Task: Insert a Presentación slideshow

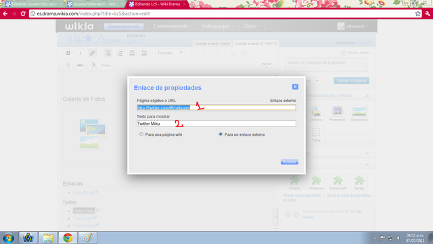Action: [338, 114]
